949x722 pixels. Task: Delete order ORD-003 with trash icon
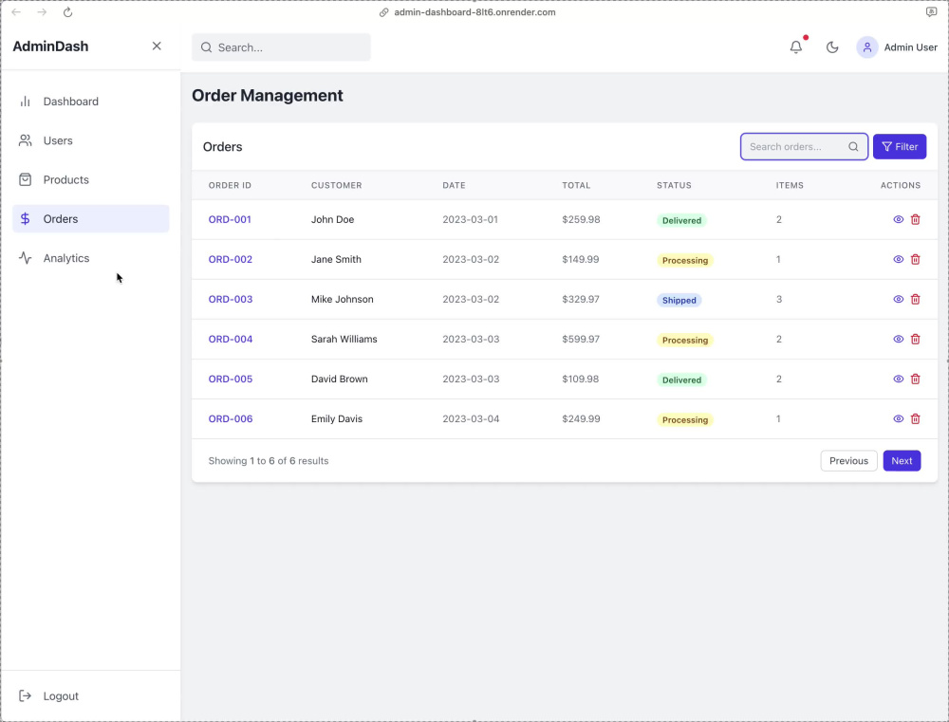click(915, 300)
